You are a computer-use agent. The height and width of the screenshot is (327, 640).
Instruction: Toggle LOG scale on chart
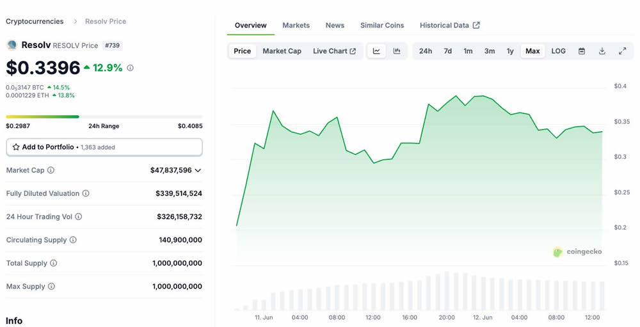(558, 51)
